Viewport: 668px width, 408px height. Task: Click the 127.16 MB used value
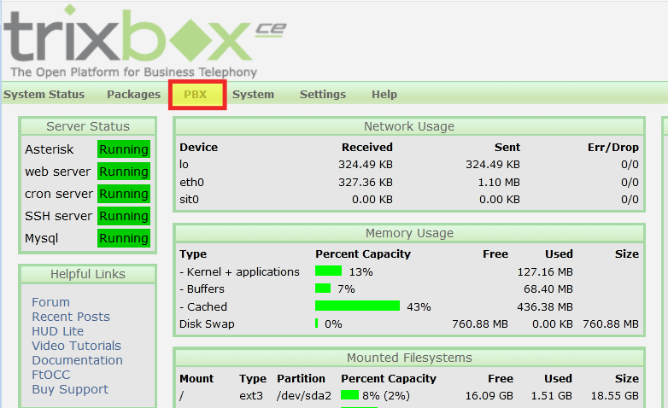pos(545,271)
